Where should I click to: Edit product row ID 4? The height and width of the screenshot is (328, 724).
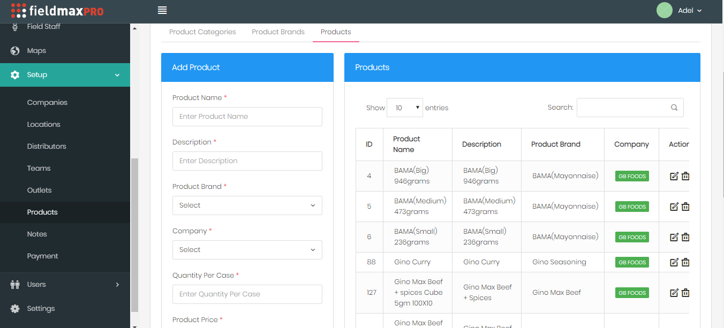tap(674, 176)
